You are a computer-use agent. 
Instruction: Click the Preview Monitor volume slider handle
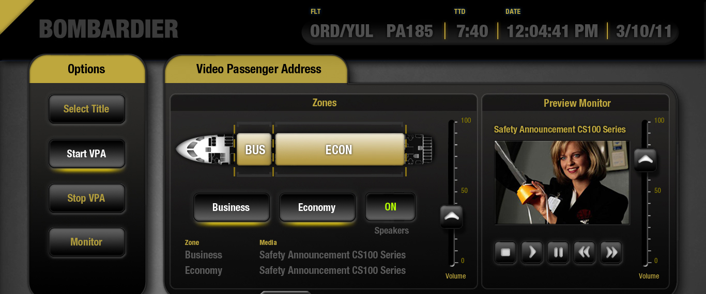point(645,160)
